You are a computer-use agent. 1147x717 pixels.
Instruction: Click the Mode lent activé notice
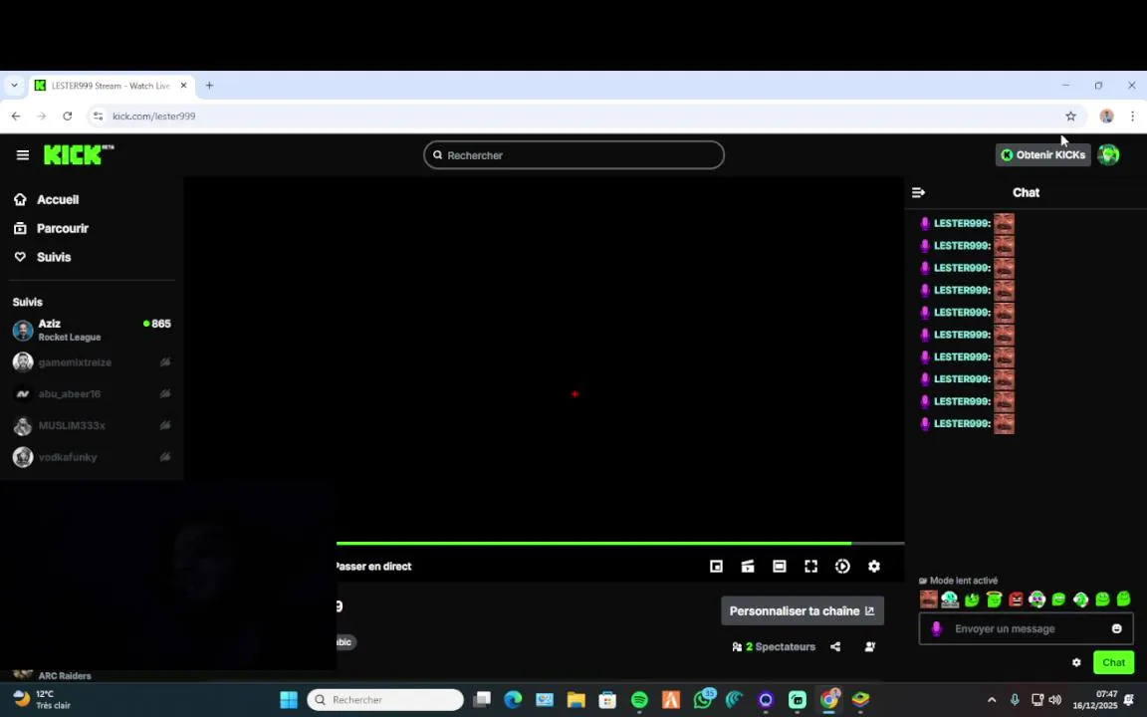958,581
